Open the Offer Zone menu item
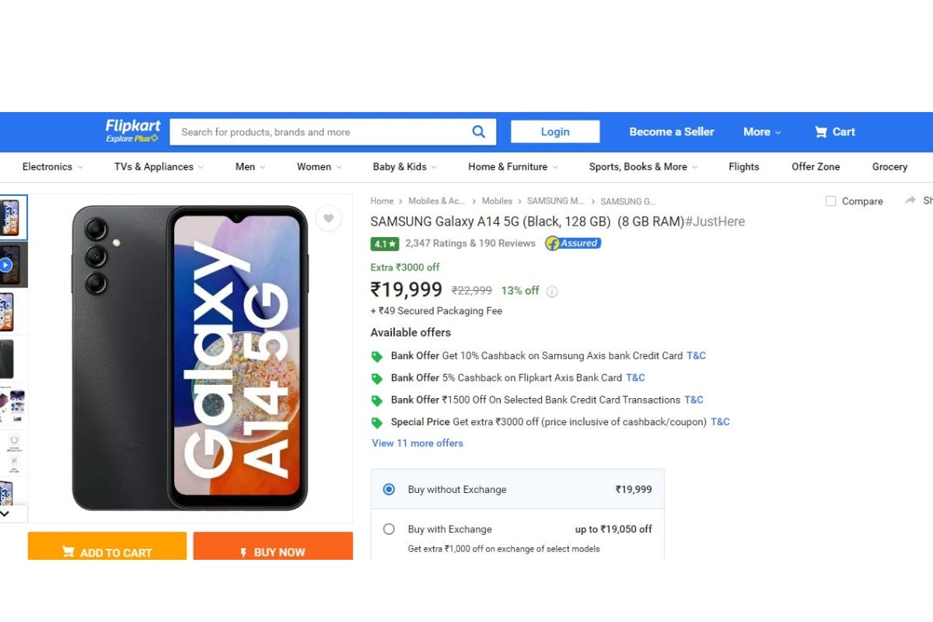Viewport: 933px width, 622px height. pos(816,166)
